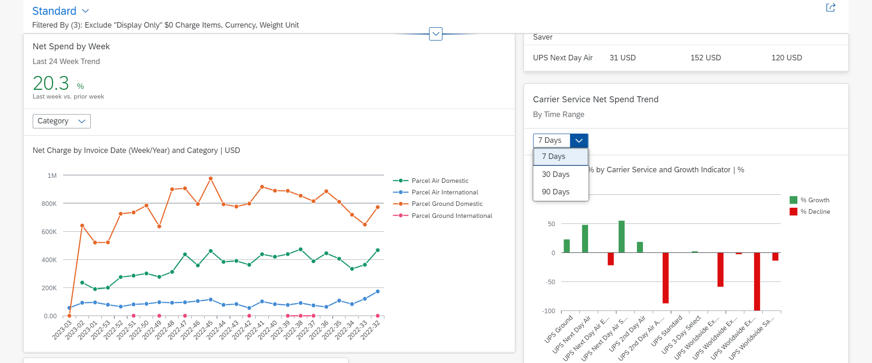The image size is (872, 363).
Task: Click the red % Decline legend swatch
Action: tap(793, 211)
